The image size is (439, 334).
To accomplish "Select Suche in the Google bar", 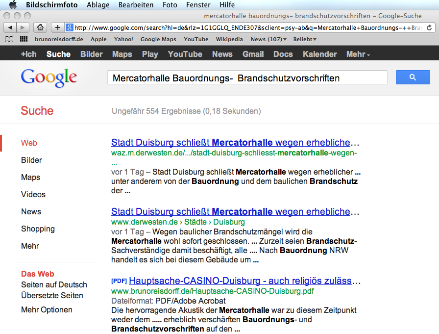I will click(x=58, y=54).
